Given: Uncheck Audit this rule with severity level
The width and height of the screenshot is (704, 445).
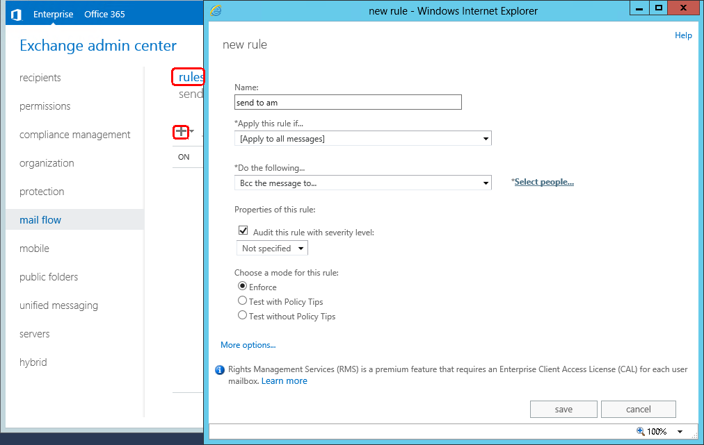Looking at the screenshot, I should click(243, 230).
